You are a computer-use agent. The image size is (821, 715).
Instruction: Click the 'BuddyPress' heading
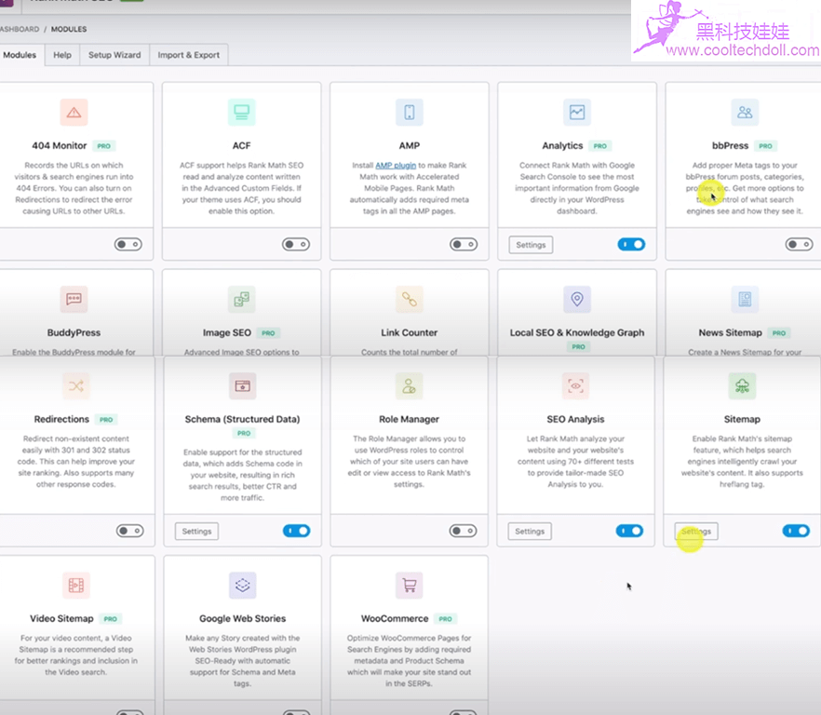pos(74,332)
